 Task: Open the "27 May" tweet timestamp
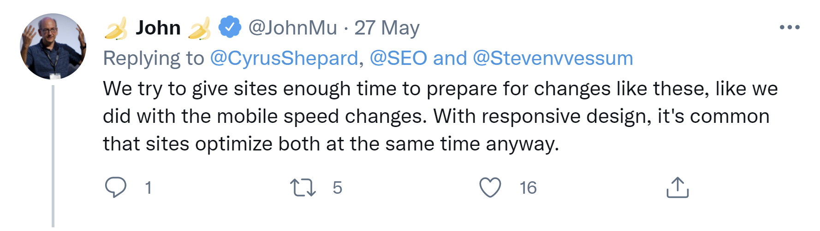[x=386, y=28]
